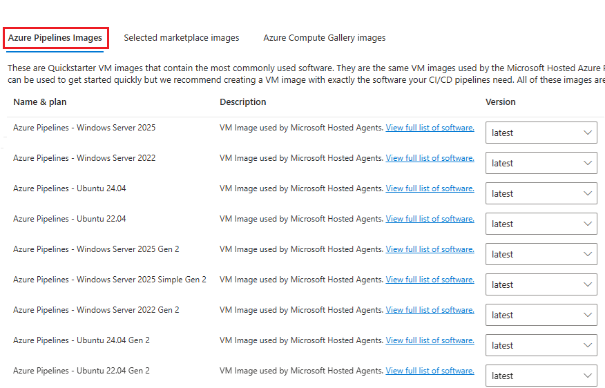Image resolution: width=605 pixels, height=388 pixels.
Task: View full software list for Ubuntu 24.04
Action: click(430, 188)
